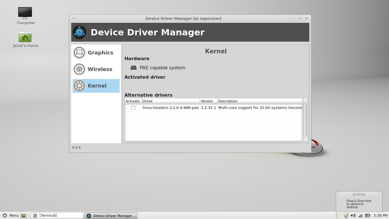Sort by the Version column header
Screen dimensions: 389x219
(208, 101)
